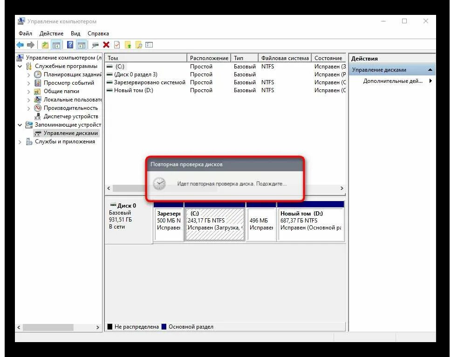Viewport: 451px width, 357px height.
Task: Click the Up one level folder icon
Action: click(x=45, y=45)
